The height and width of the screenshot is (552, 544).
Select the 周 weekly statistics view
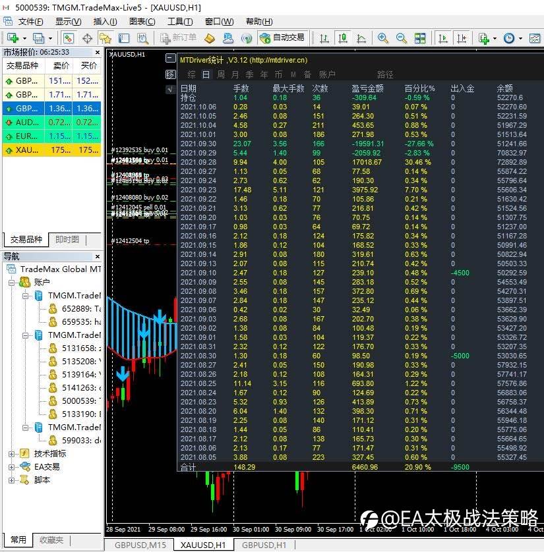[221, 74]
